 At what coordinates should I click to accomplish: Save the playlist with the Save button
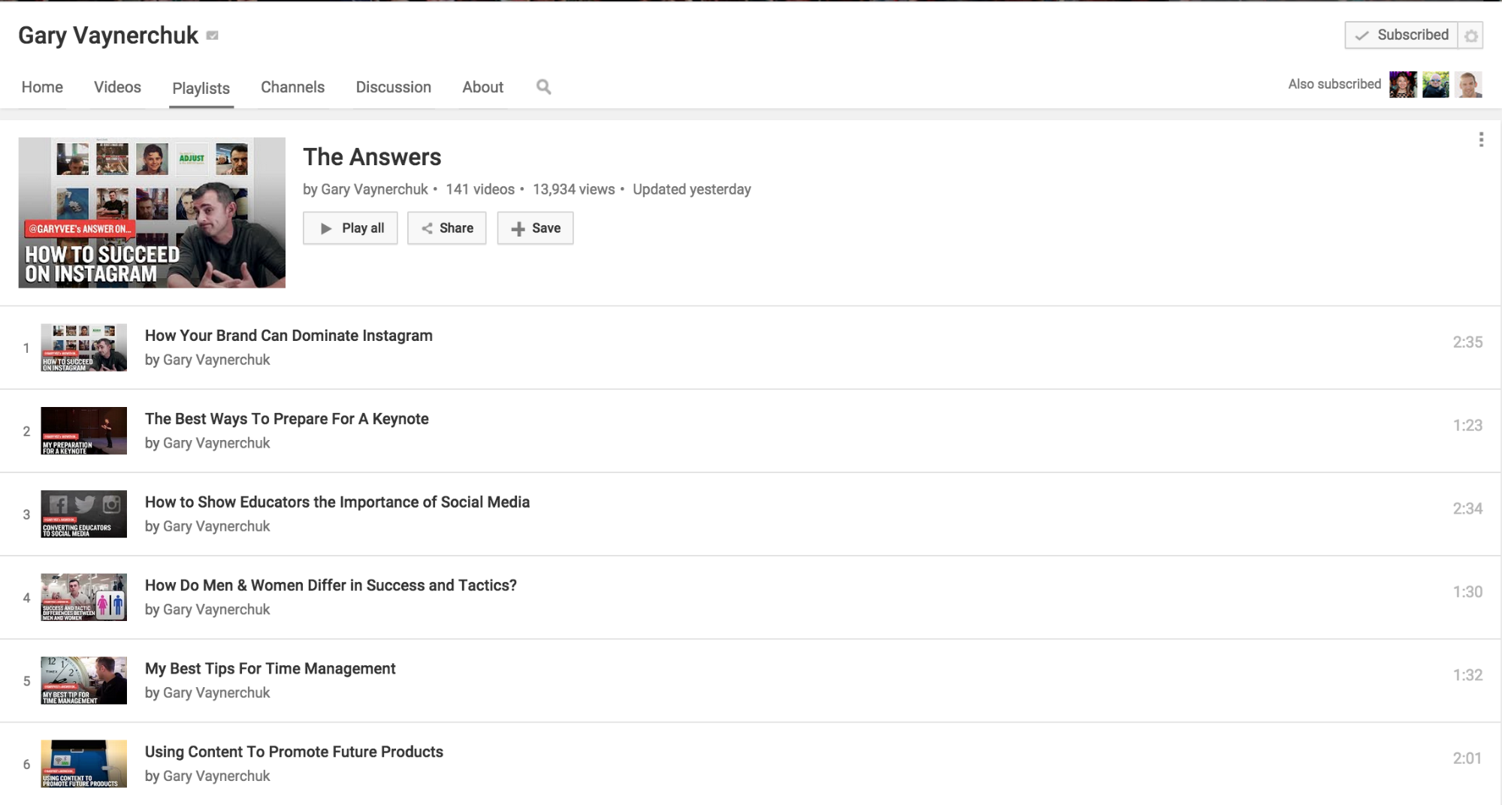point(535,228)
